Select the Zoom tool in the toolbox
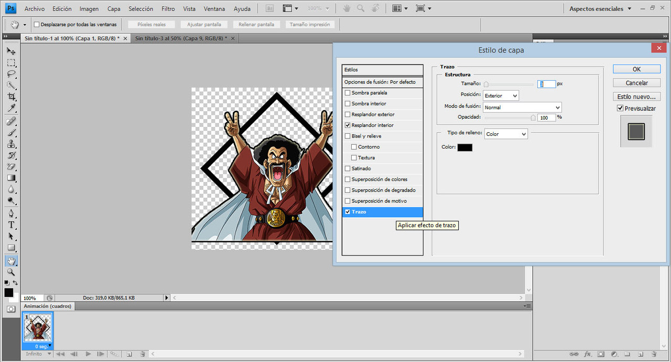Image resolution: width=671 pixels, height=362 pixels. pyautogui.click(x=11, y=272)
